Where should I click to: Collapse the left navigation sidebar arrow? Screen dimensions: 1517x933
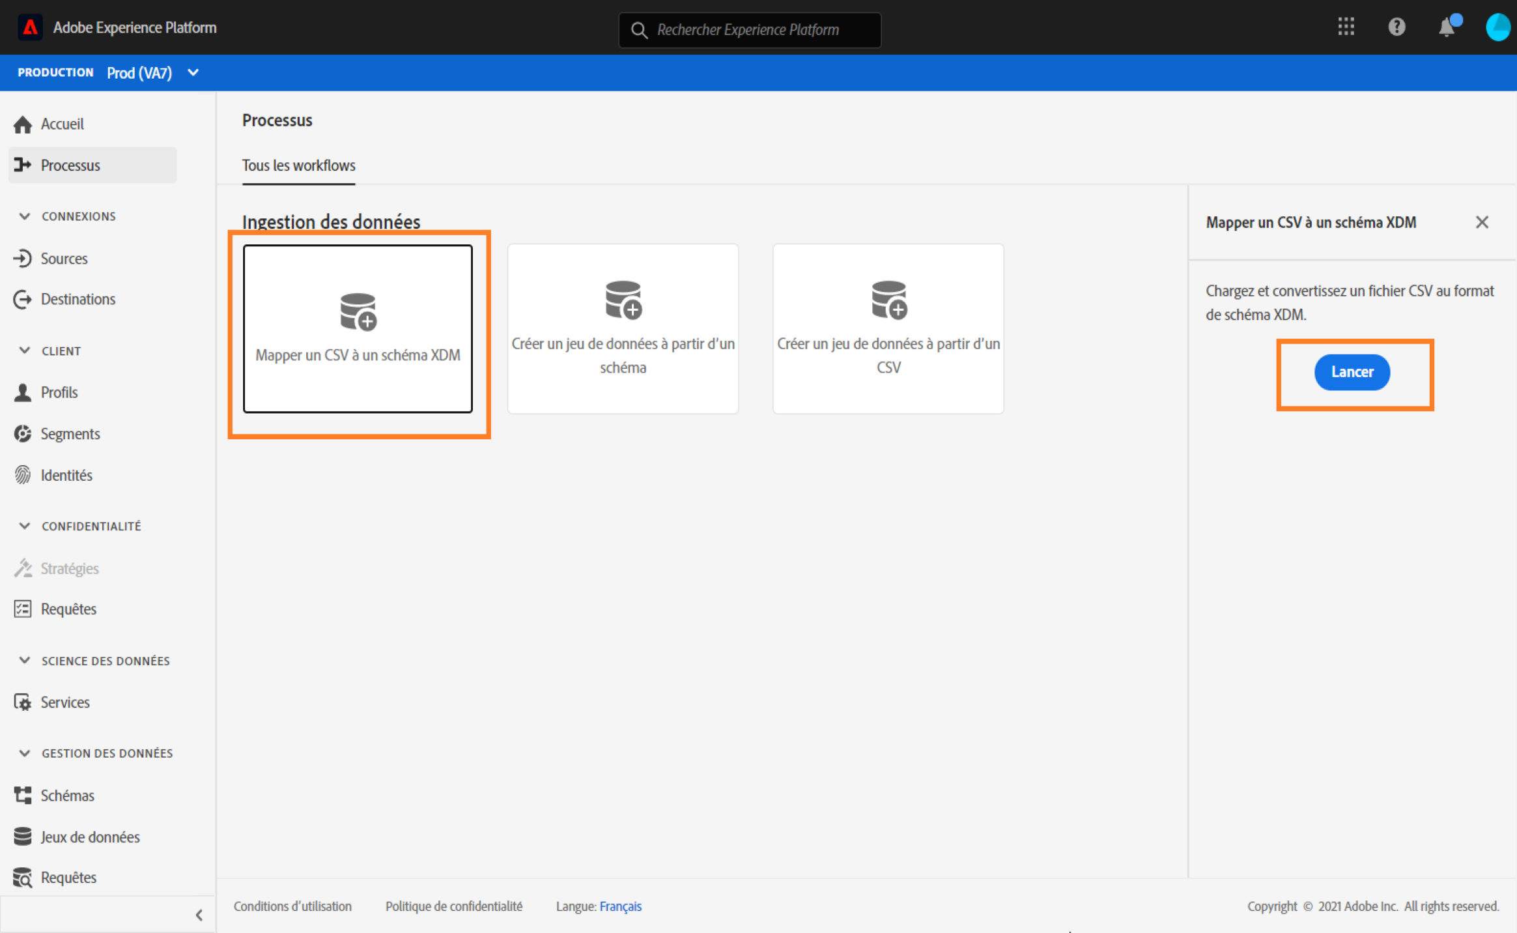point(199,915)
